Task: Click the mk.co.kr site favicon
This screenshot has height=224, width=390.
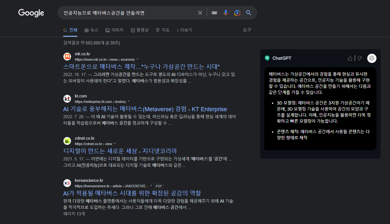Action: (67, 57)
